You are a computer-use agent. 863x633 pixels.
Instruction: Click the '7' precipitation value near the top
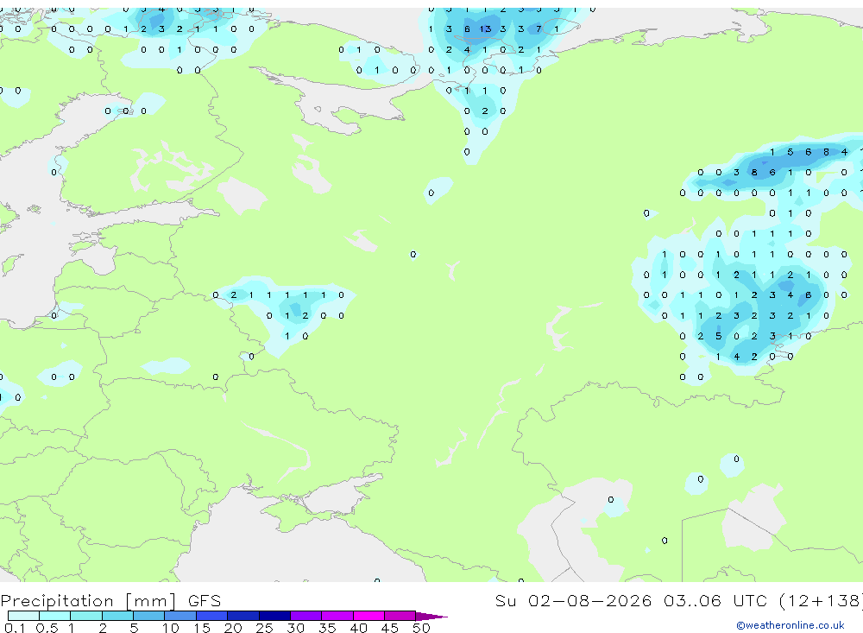point(539,28)
